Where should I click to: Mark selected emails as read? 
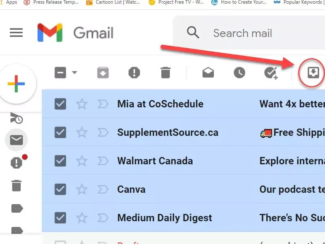tap(208, 73)
